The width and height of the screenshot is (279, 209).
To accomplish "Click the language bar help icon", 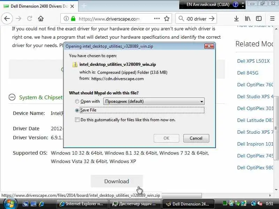I will 235,5.
